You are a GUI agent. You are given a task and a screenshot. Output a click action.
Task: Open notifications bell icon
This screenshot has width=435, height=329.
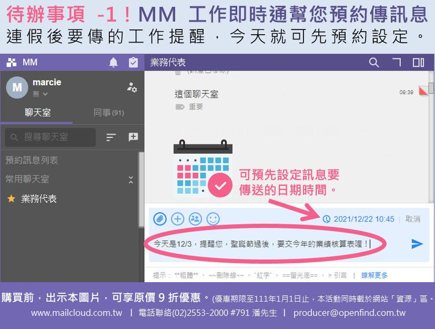tap(113, 63)
